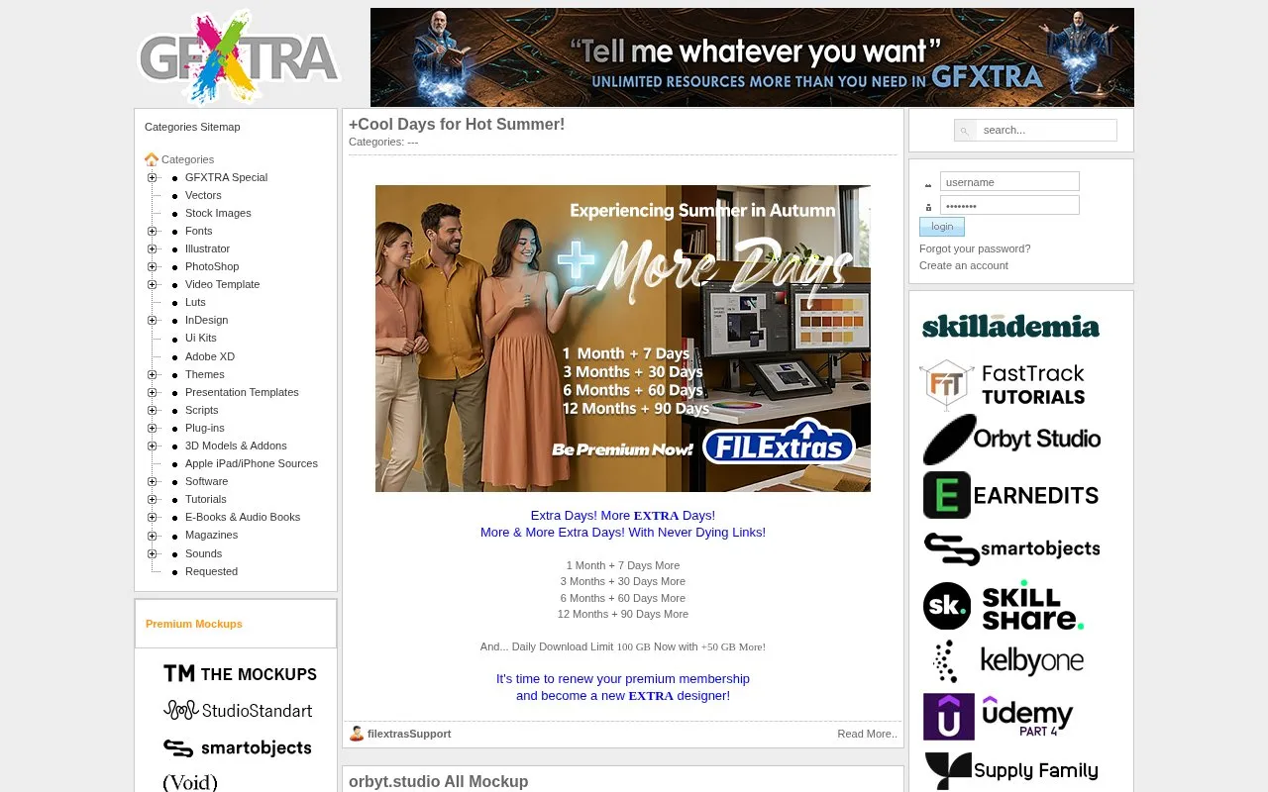Click Create an account link
The width and height of the screenshot is (1268, 792).
tap(964, 265)
